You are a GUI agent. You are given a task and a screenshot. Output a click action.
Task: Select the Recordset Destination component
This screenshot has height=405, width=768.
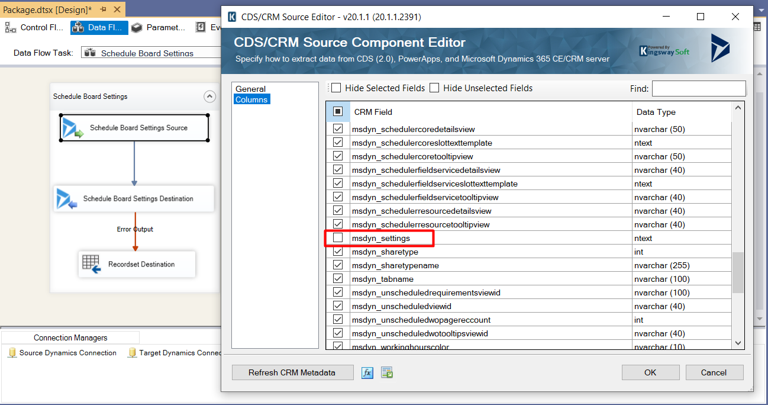click(x=137, y=264)
